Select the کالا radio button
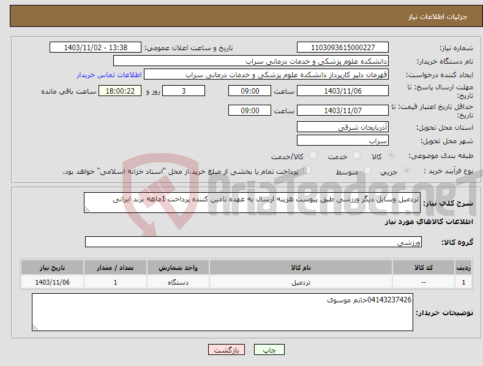 [x=391, y=155]
